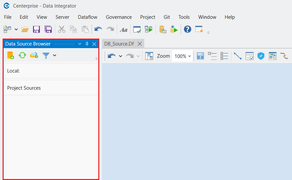The height and width of the screenshot is (180, 292).
Task: Click the download and run icon
Action: point(174,29)
